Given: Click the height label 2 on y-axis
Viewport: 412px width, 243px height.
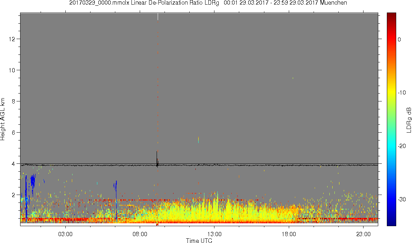Looking at the screenshot, I should click(14, 195).
